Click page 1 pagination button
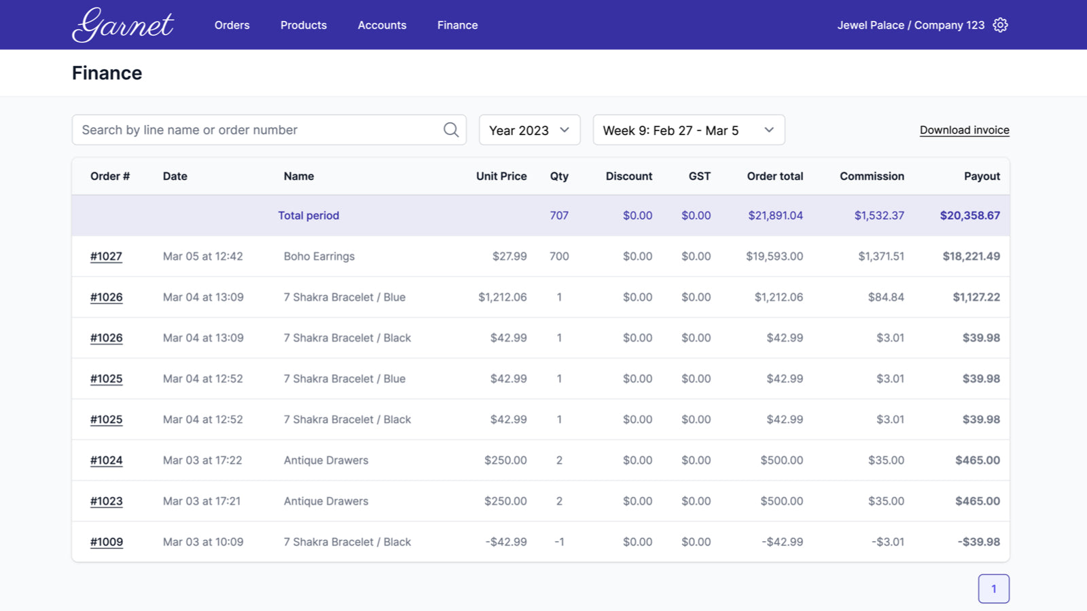Screen dimensions: 1087x611 click(993, 589)
